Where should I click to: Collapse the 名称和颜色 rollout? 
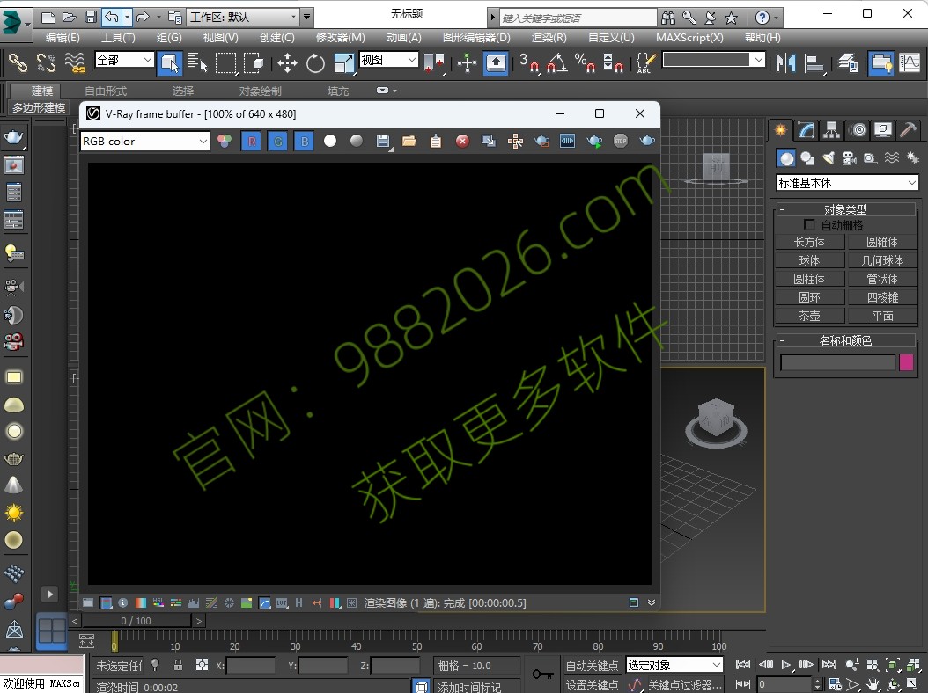click(x=845, y=340)
